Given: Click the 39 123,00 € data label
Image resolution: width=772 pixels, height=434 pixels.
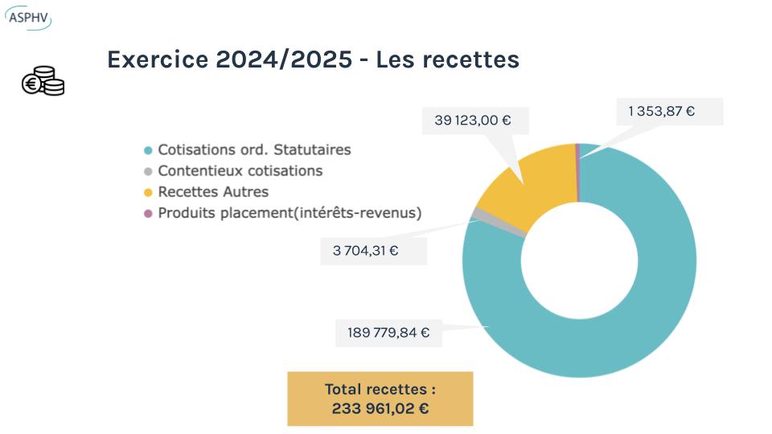Looking at the screenshot, I should point(473,121).
